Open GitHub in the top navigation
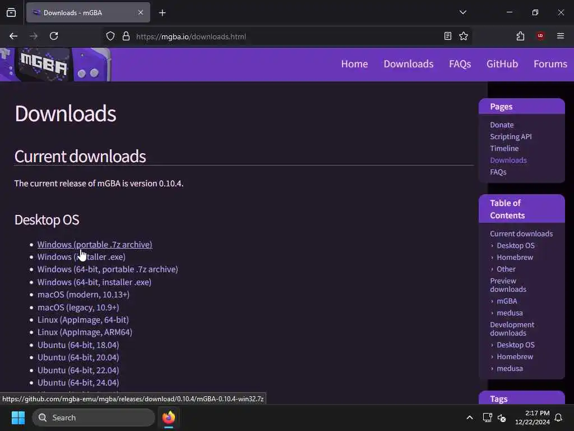 coord(502,64)
